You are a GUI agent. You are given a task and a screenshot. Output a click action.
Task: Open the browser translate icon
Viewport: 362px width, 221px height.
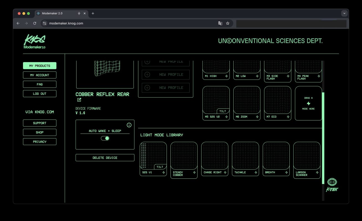(220, 23)
